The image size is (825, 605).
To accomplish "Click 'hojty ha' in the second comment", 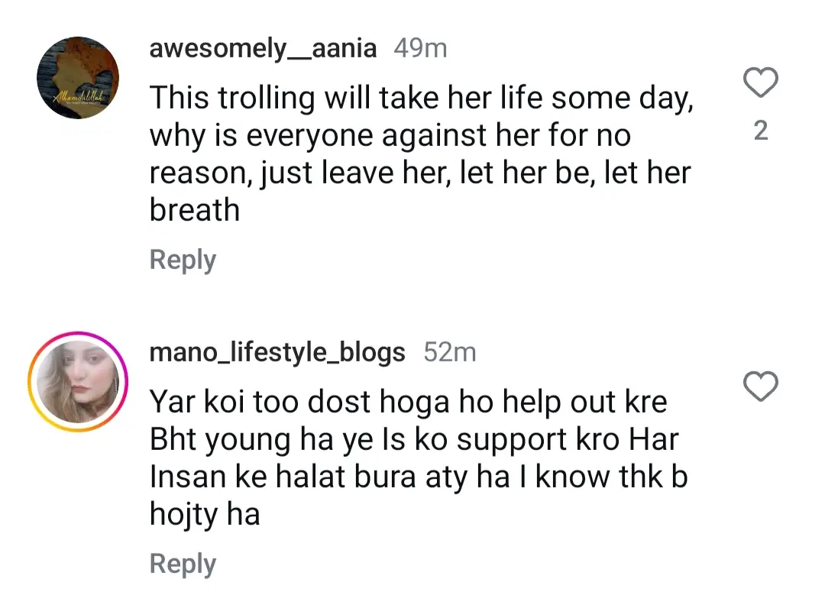I will click(205, 514).
